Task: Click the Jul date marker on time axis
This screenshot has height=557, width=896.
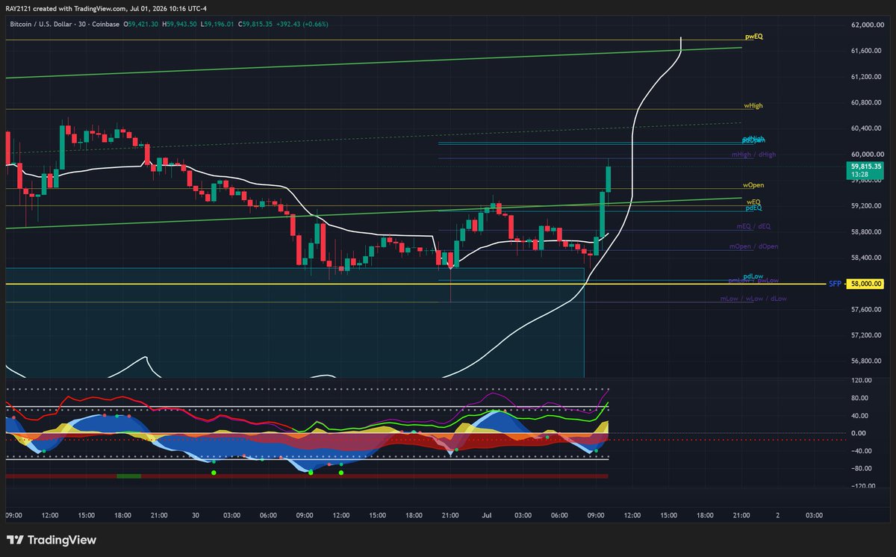Action: tap(487, 515)
